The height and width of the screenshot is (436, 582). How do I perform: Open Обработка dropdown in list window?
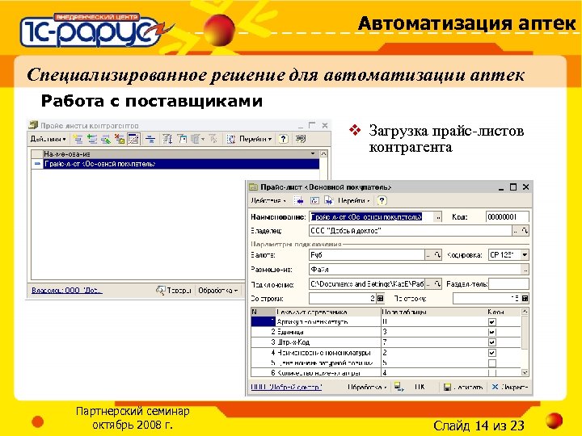click(218, 291)
